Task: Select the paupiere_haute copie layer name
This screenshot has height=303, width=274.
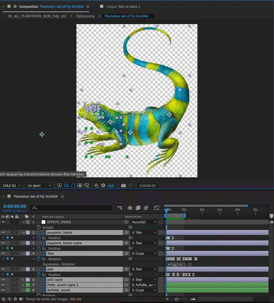Action: pos(64,243)
